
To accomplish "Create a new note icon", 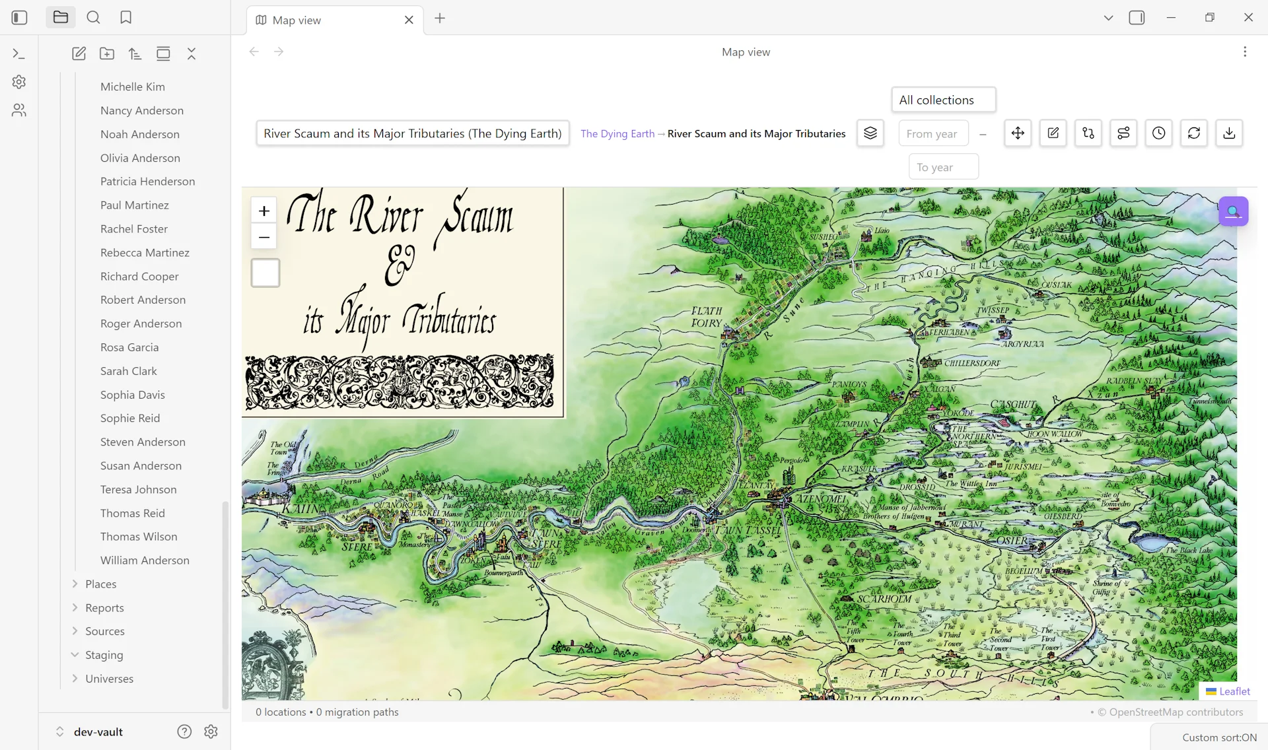I will 79,54.
